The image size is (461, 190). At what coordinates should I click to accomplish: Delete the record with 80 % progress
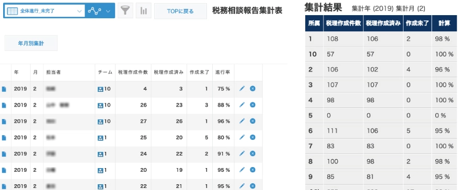tap(252, 137)
